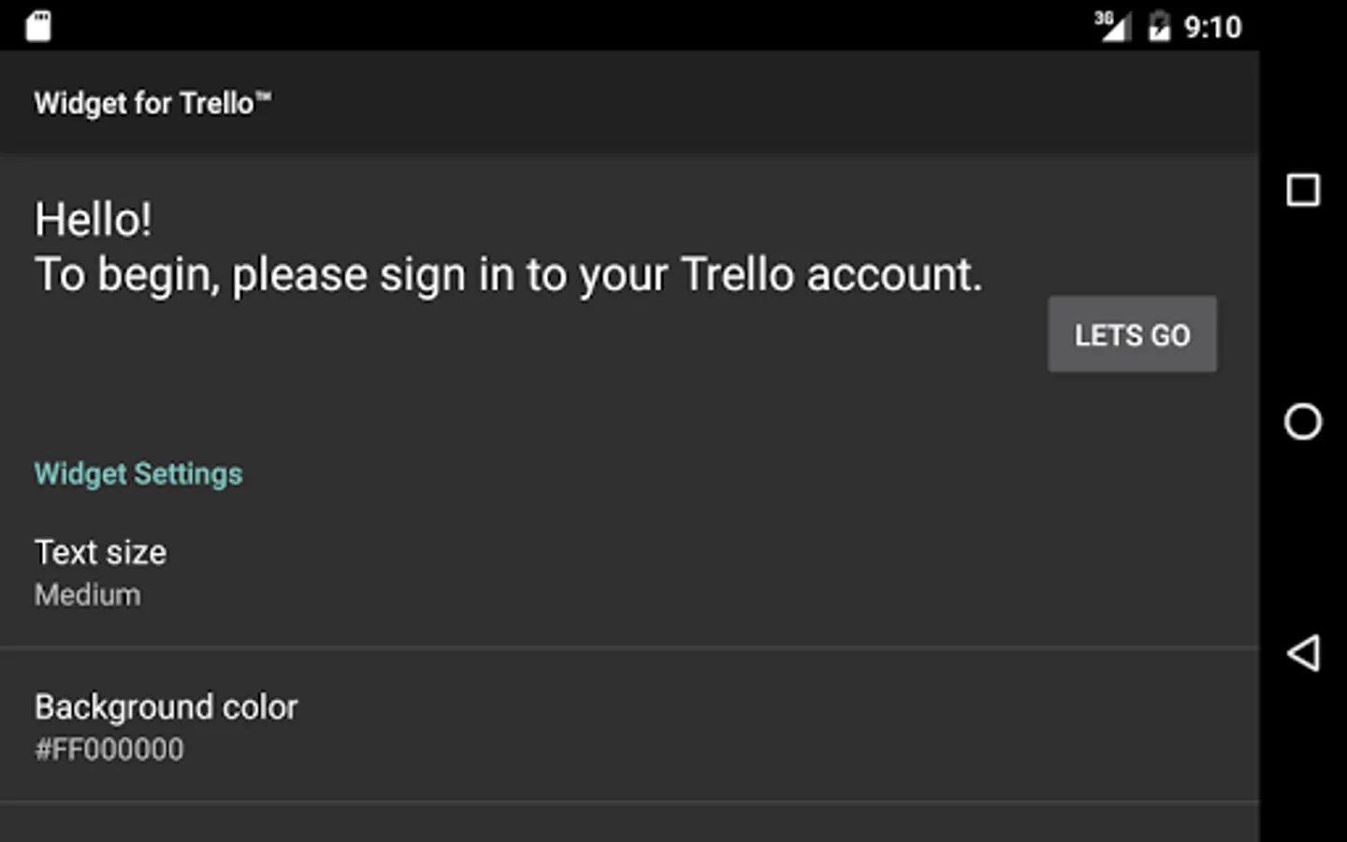Viewport: 1347px width, 842px height.
Task: Click the Widget Settings section header
Action: point(138,473)
